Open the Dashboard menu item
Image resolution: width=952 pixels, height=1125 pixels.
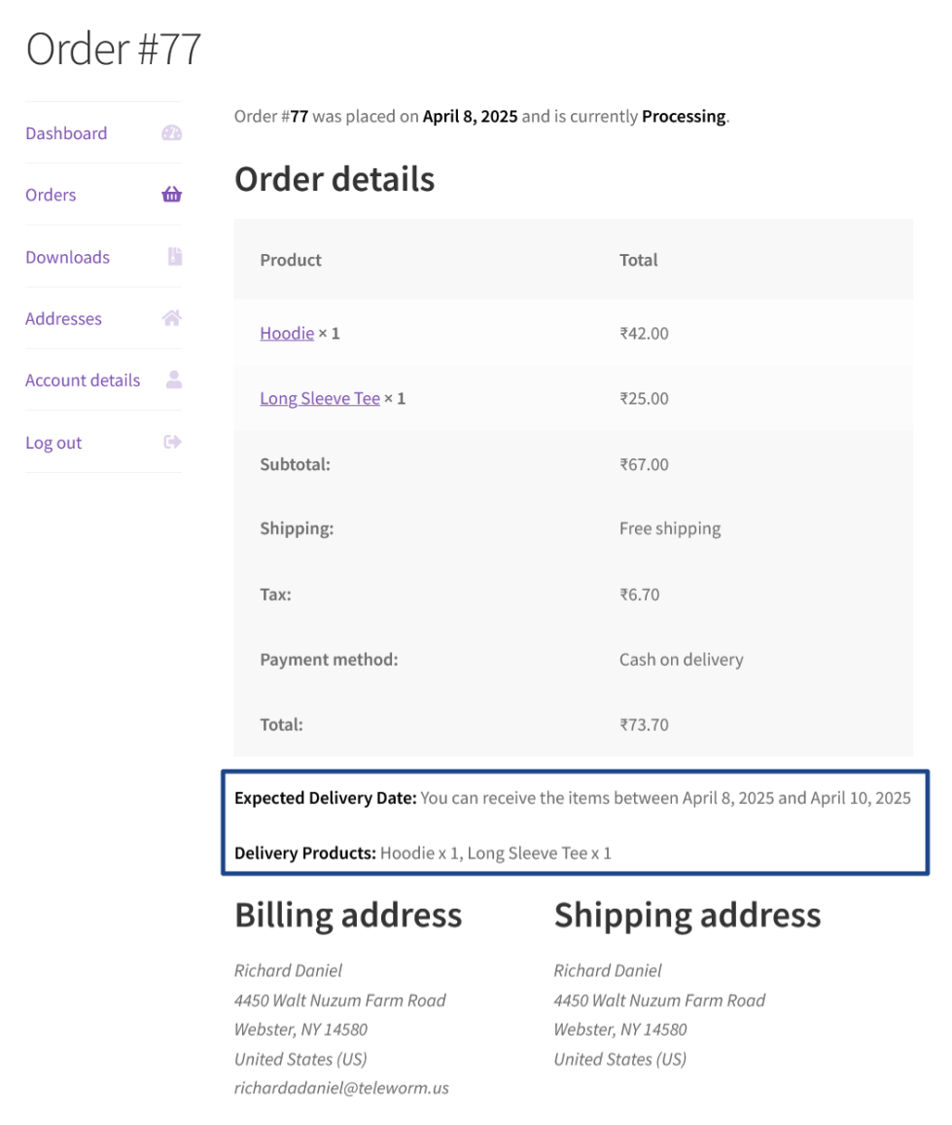coord(66,133)
